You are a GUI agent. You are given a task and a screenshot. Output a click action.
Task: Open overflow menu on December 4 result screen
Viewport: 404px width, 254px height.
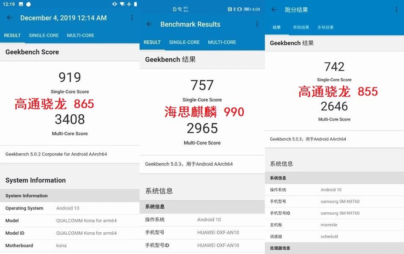(132, 18)
